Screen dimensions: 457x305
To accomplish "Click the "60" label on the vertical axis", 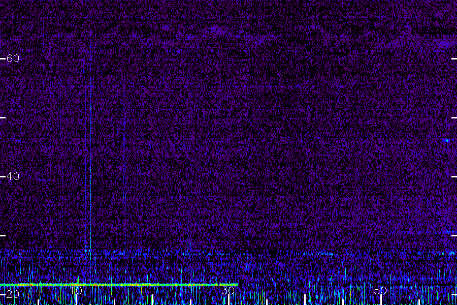I will [x=13, y=58].
